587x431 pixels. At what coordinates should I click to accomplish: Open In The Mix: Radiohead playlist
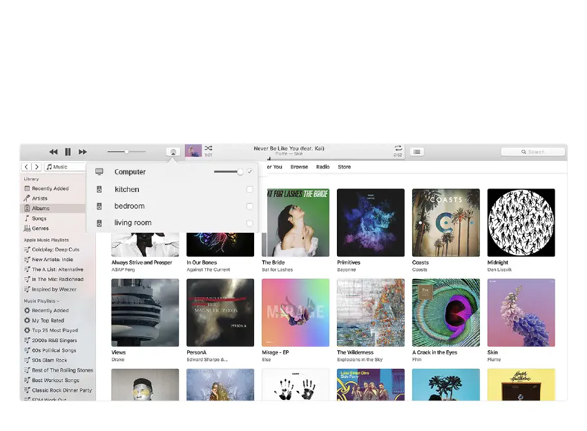[57, 279]
